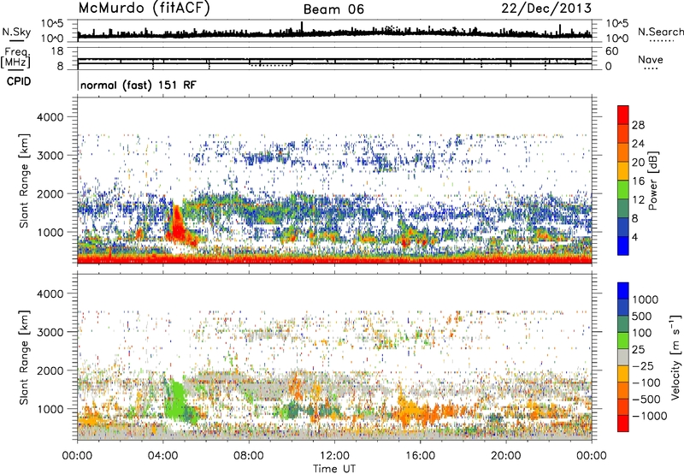Click the bright blue bottom Power segment below 4
The width and height of the screenshot is (684, 474).
(x=623, y=246)
